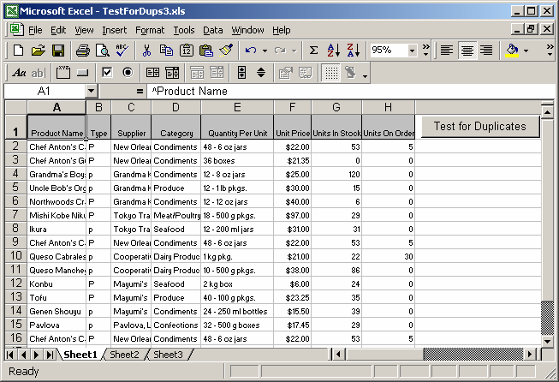
Task: Open Print Preview from the toolbar
Action: (103, 51)
